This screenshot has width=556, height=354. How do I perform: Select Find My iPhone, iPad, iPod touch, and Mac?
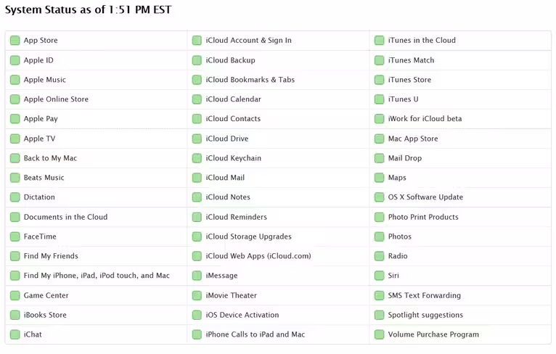[97, 276]
